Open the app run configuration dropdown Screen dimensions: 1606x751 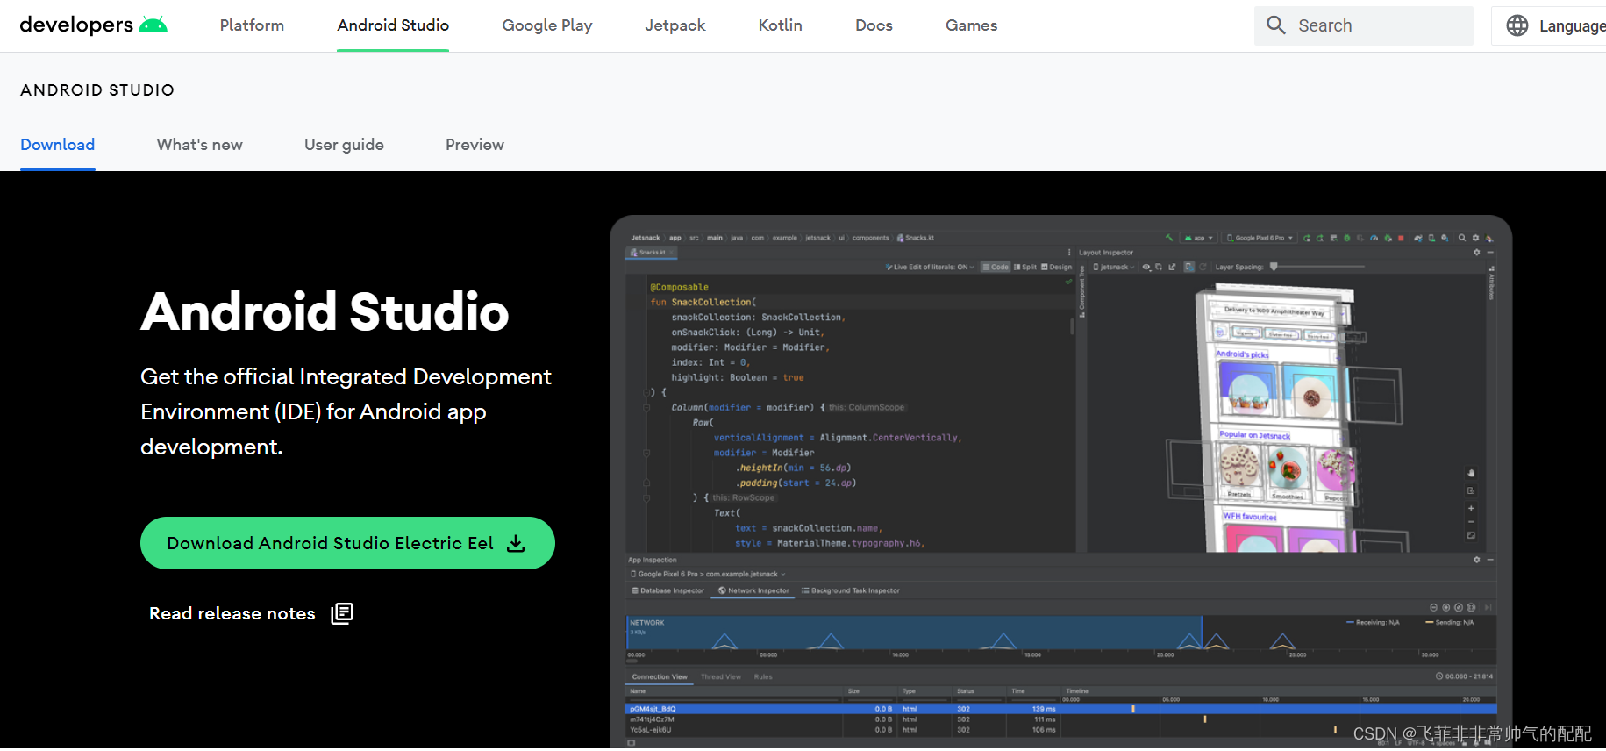point(1198,238)
